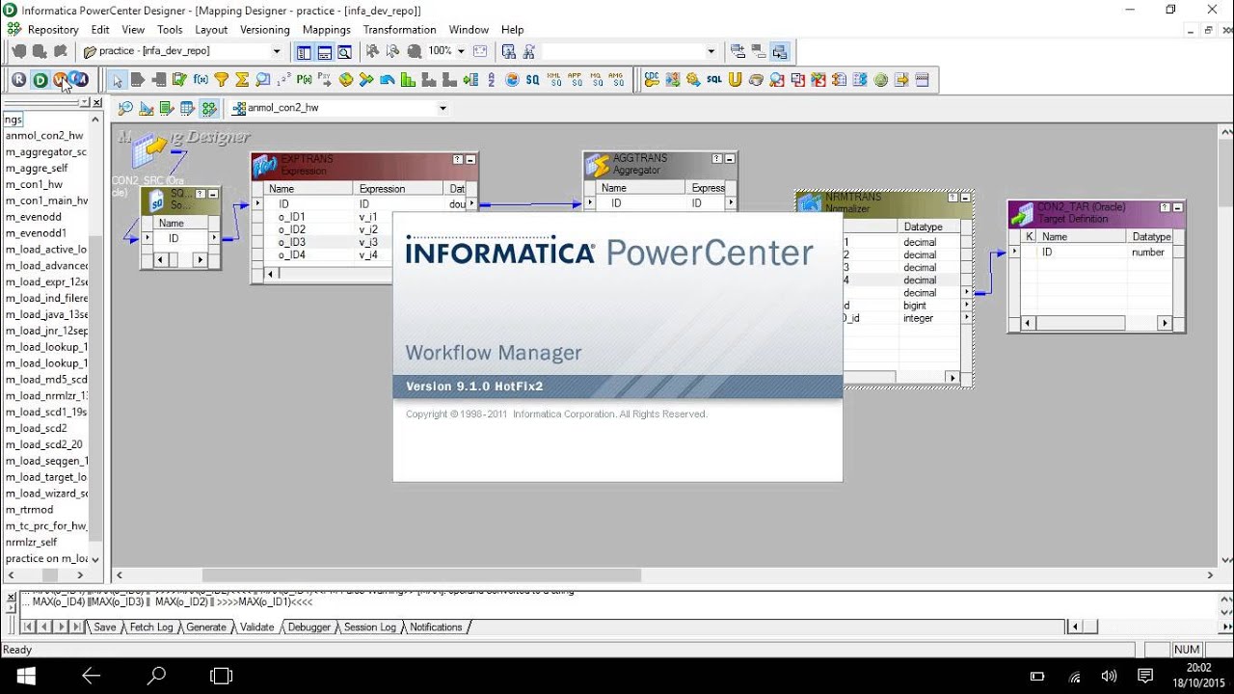Open the Mappings menu
Viewport: 1234px width, 694px height.
pos(327,30)
